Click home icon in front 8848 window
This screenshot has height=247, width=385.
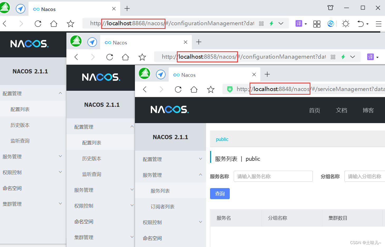pos(194,89)
